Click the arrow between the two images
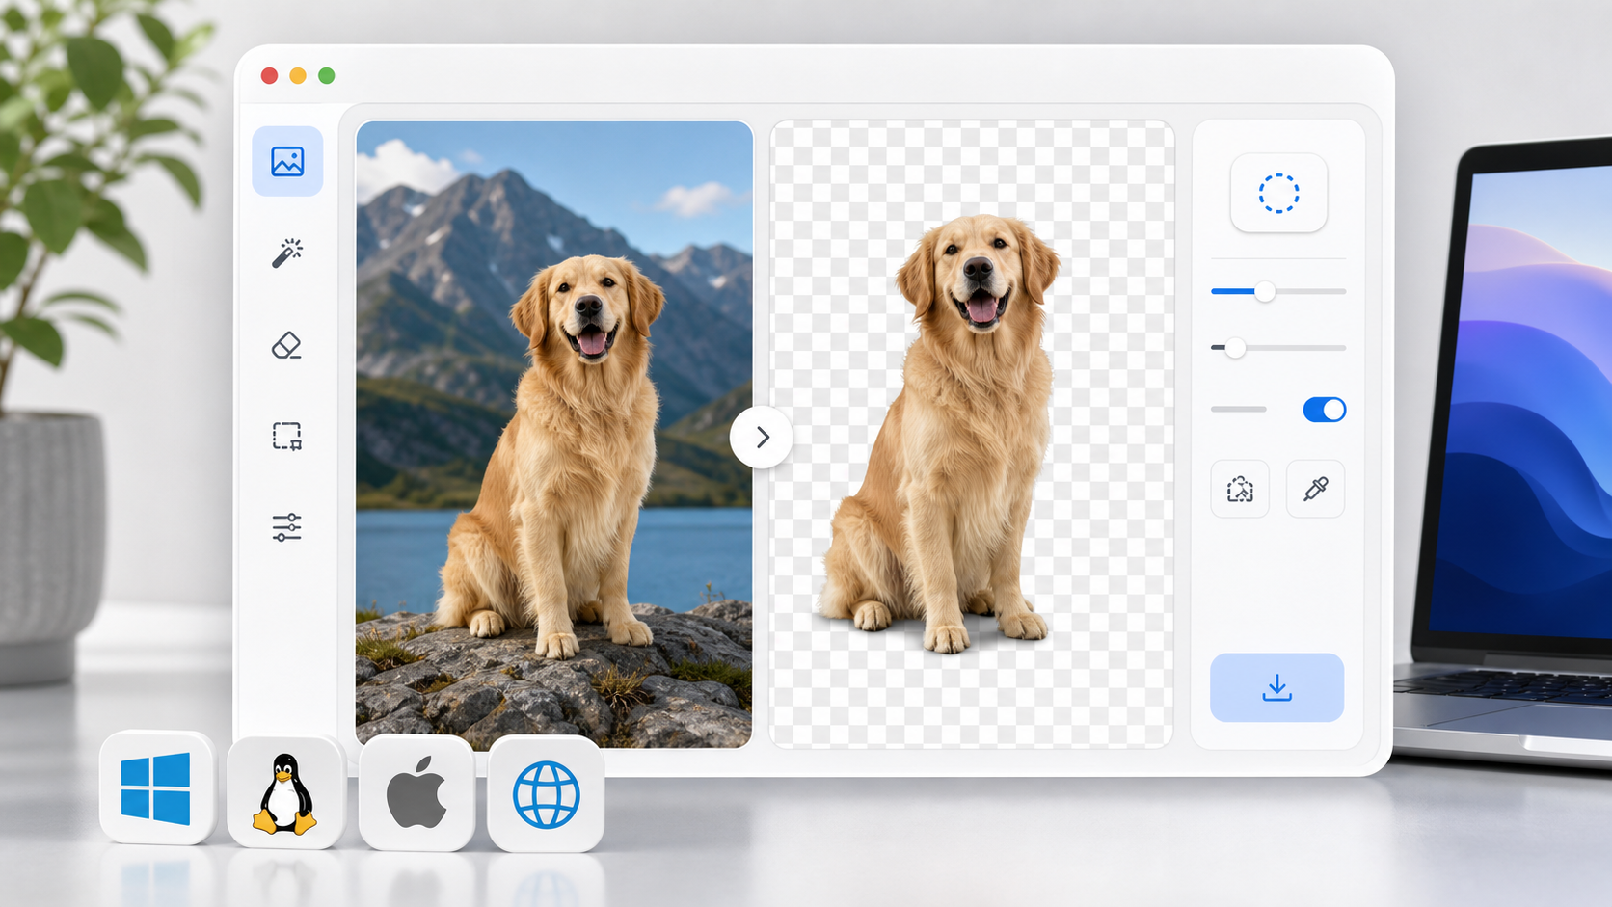1612x907 pixels. click(762, 438)
